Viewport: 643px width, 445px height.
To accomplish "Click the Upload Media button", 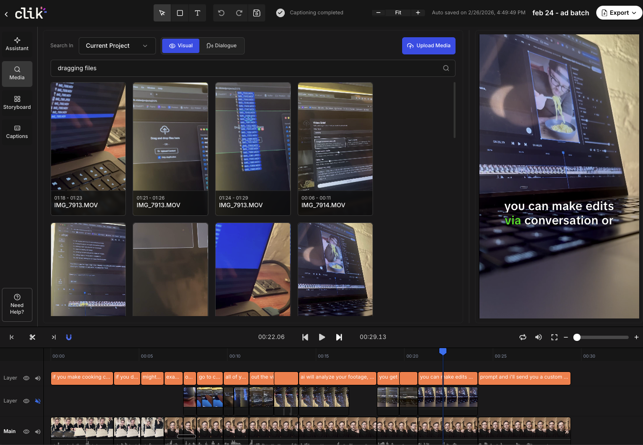I will pos(428,46).
